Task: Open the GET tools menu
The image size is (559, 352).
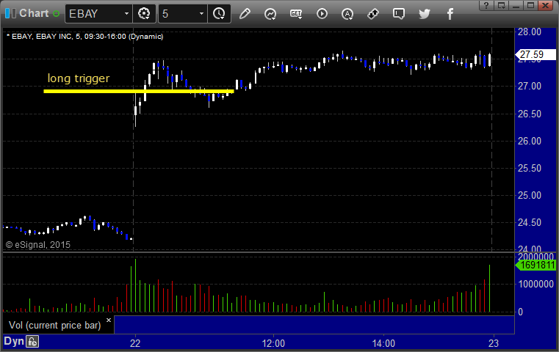Action: [296, 14]
